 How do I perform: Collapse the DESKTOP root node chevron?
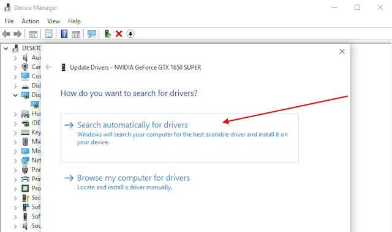pos(6,48)
